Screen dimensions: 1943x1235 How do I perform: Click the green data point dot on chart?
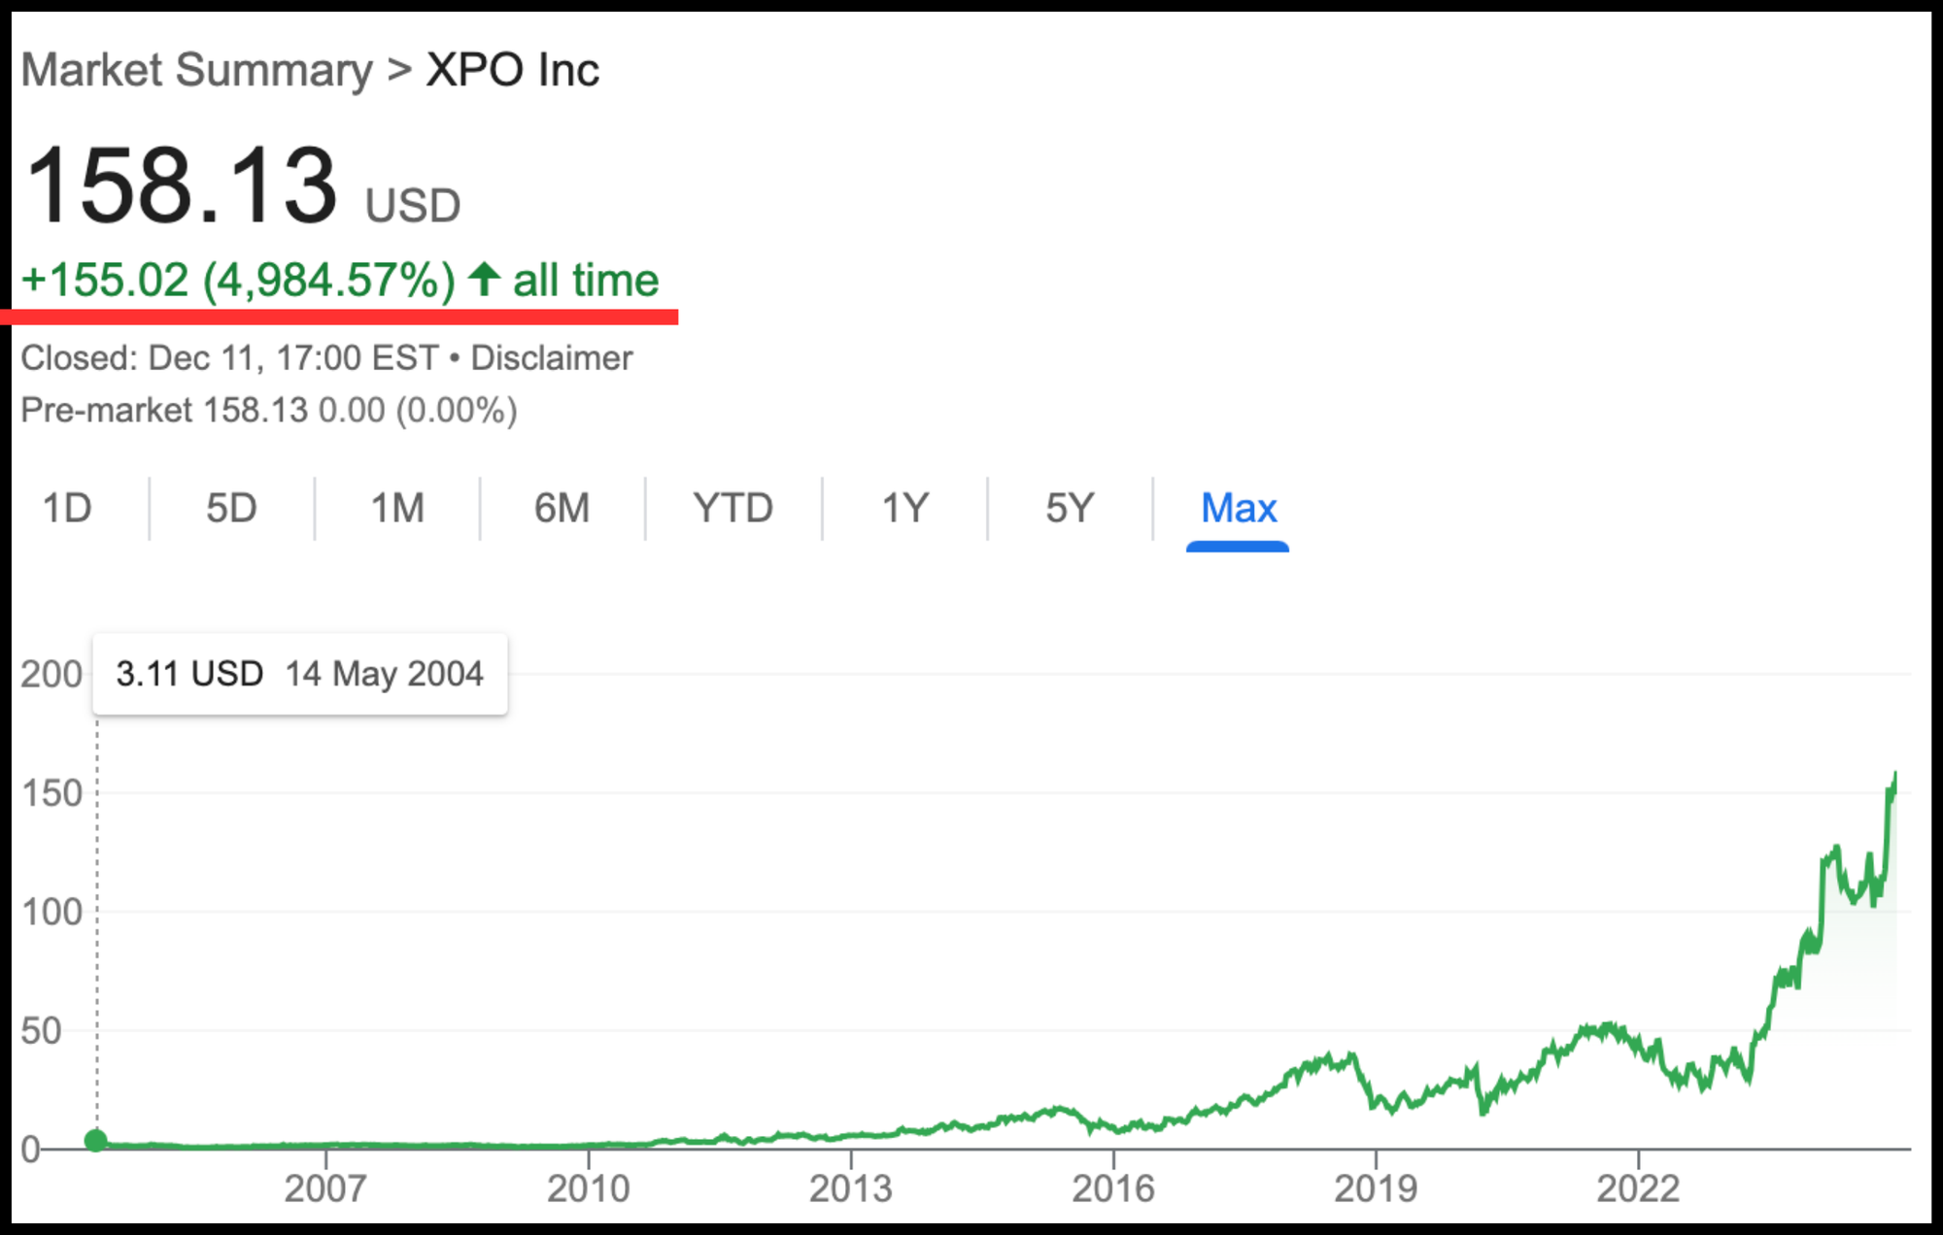point(95,1141)
